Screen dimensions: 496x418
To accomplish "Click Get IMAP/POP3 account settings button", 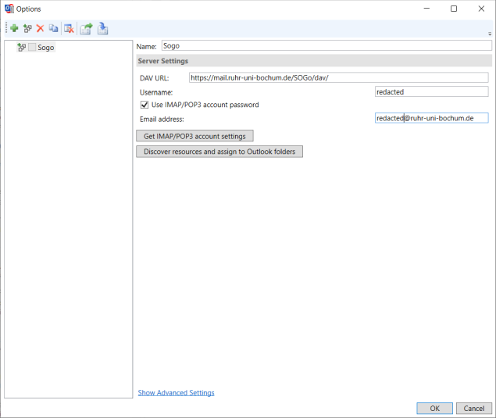I will (194, 136).
